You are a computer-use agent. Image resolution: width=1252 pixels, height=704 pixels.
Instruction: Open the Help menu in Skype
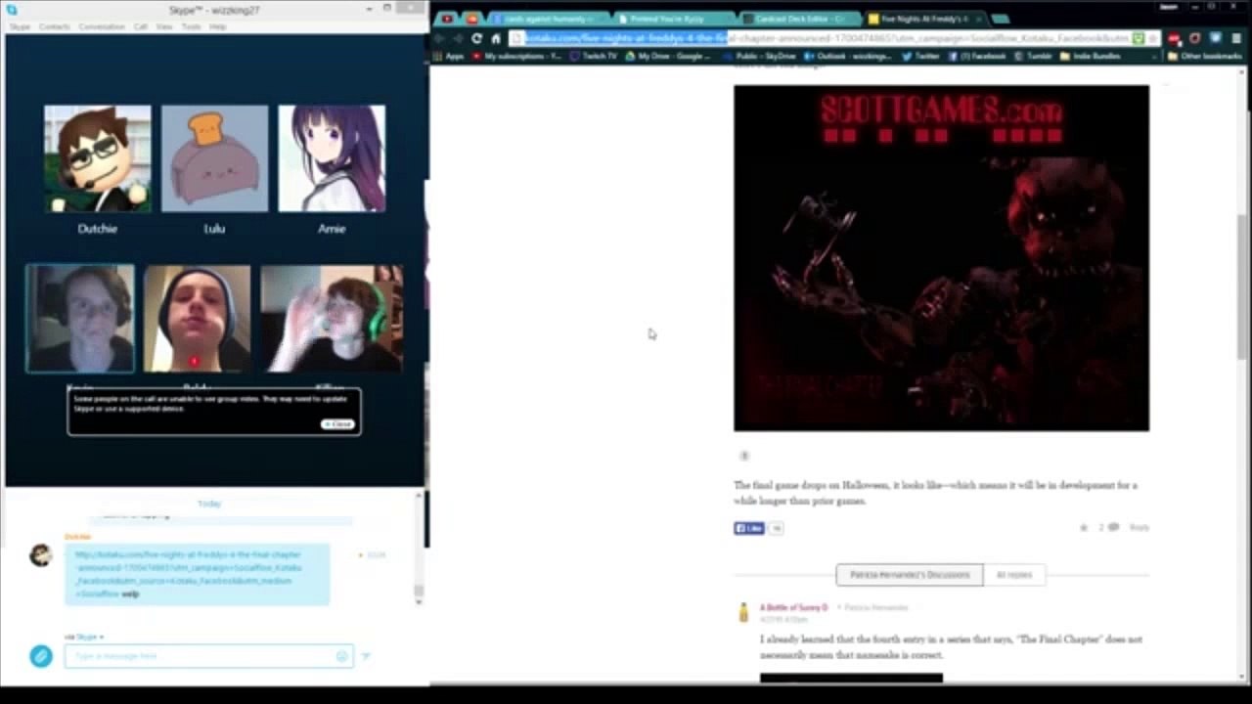tap(217, 26)
